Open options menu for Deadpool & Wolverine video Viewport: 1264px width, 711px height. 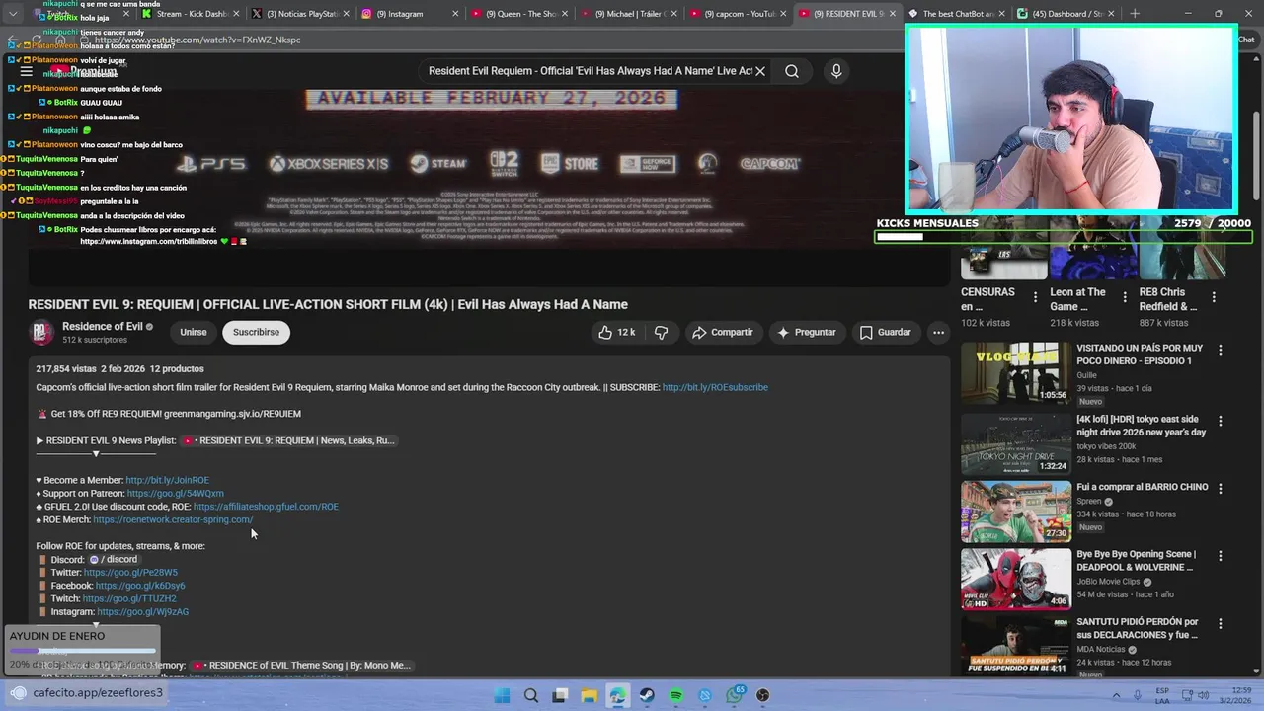click(1221, 556)
